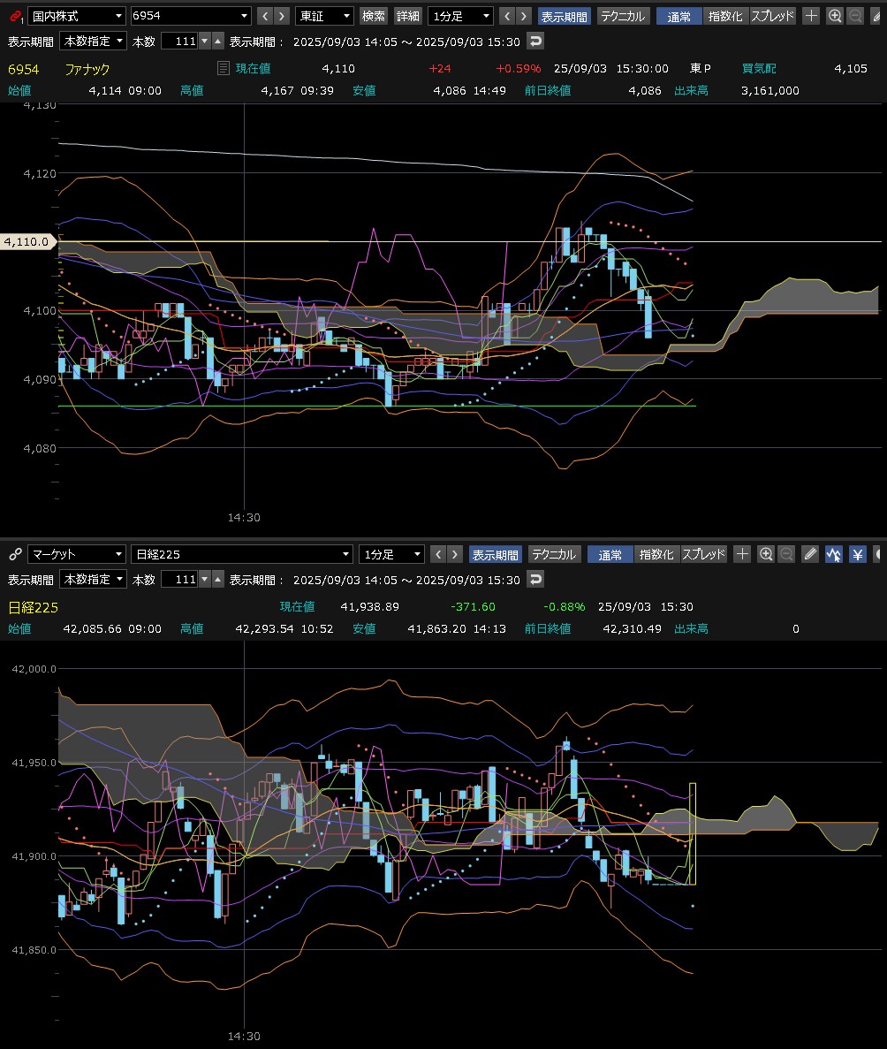Increase 本数 with up arrow in Nikkei panel
Viewport: 887px width, 1049px height.
(x=218, y=579)
